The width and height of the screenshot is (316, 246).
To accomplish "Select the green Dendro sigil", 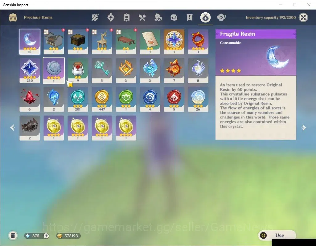I will click(126, 99).
